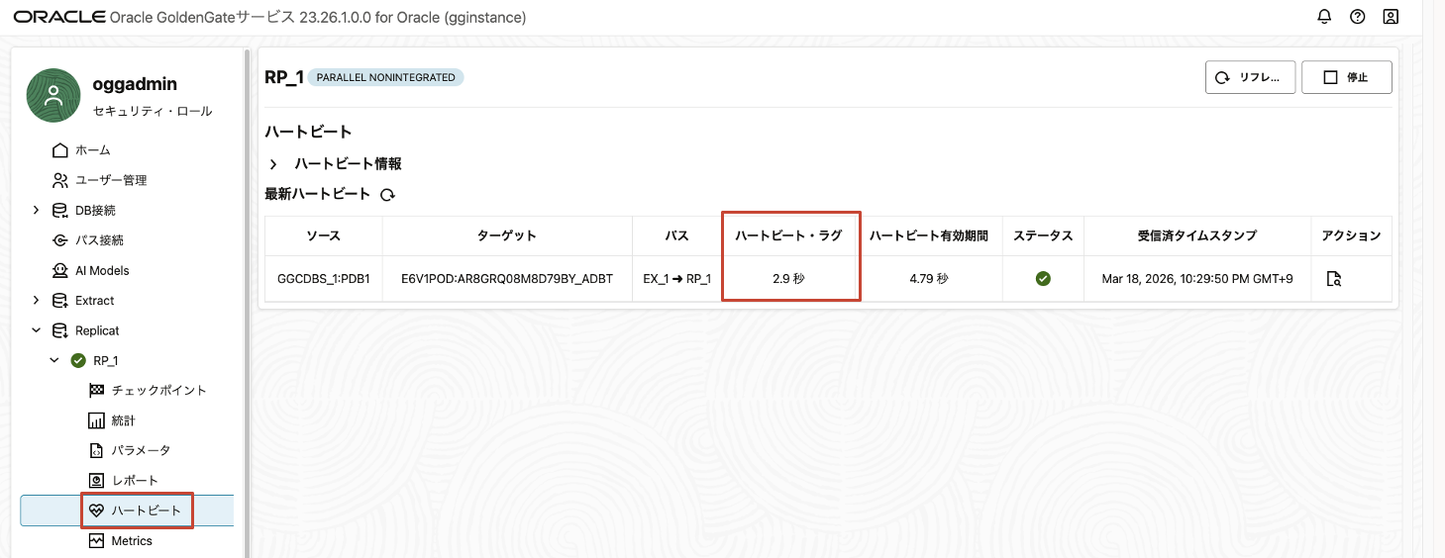Click the ターゲット column header

(x=507, y=236)
